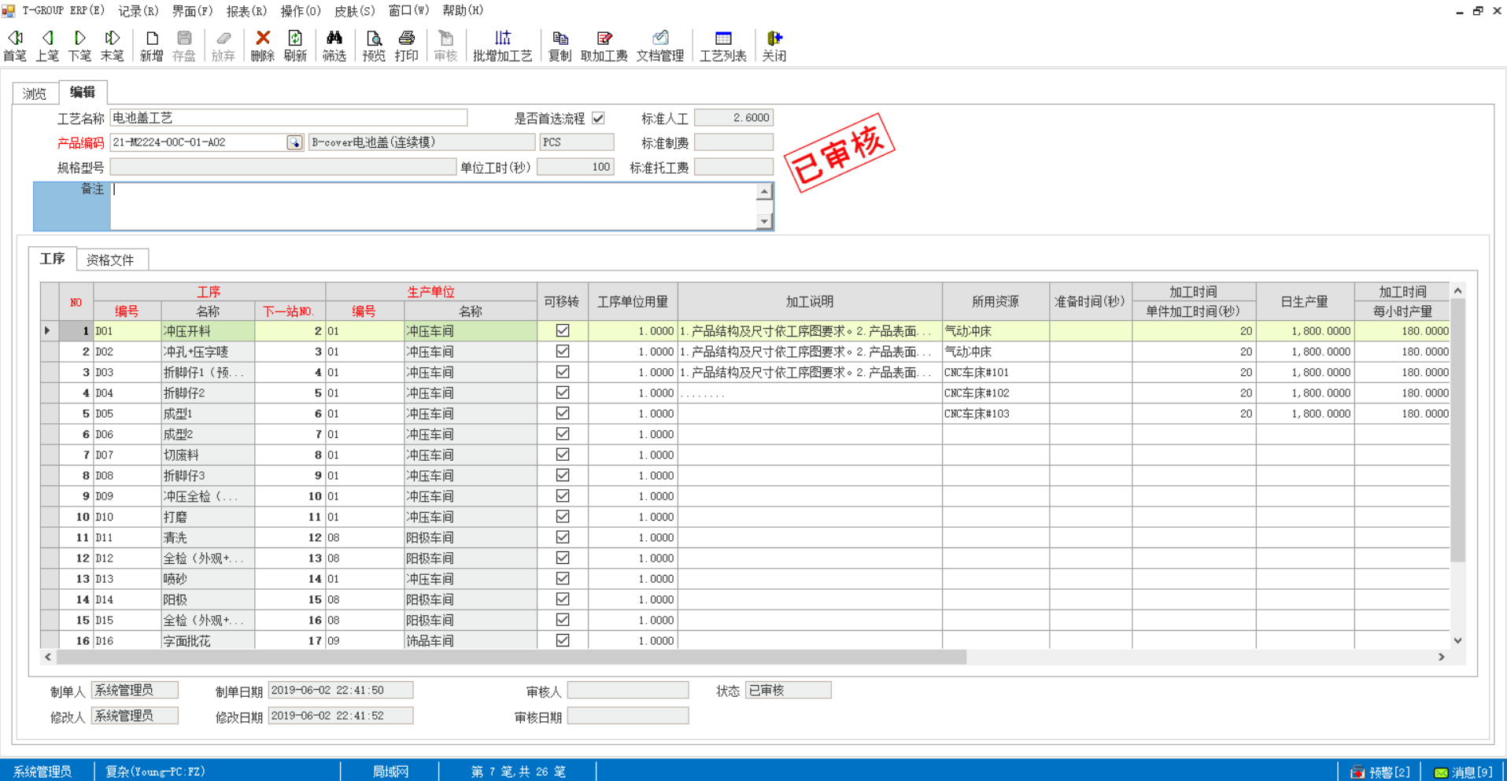1507x781 pixels.
Task: Toggle 是否首选流程 checkbox
Action: point(598,118)
